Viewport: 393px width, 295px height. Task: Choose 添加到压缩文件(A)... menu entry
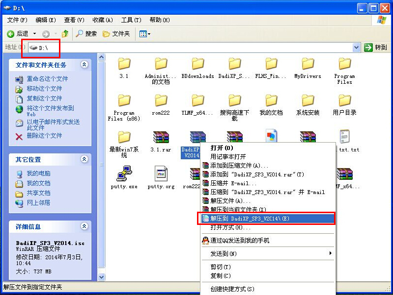click(268, 166)
